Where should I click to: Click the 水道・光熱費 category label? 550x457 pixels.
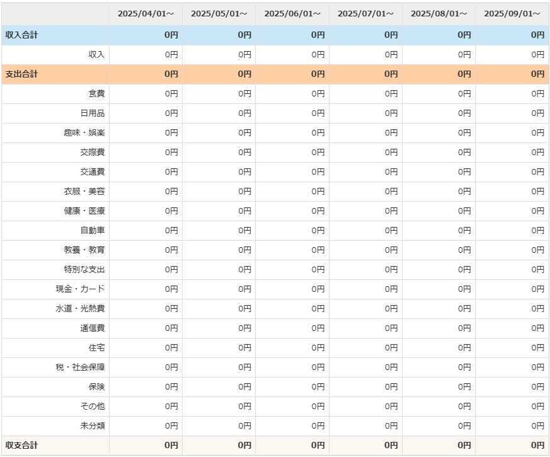click(80, 309)
